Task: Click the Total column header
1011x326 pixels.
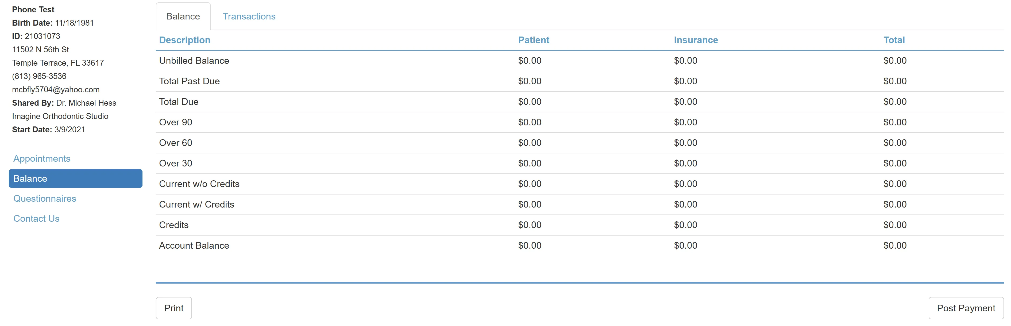Action: (894, 40)
